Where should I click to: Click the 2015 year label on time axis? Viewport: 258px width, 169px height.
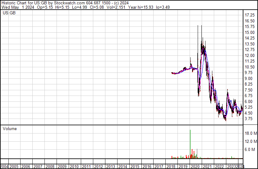tap(135, 167)
